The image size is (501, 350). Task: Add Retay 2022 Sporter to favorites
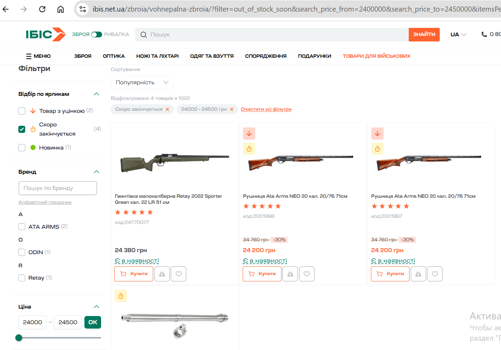point(179,274)
